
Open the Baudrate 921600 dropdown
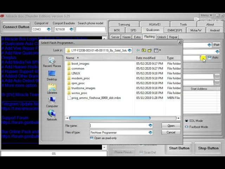(71, 29)
